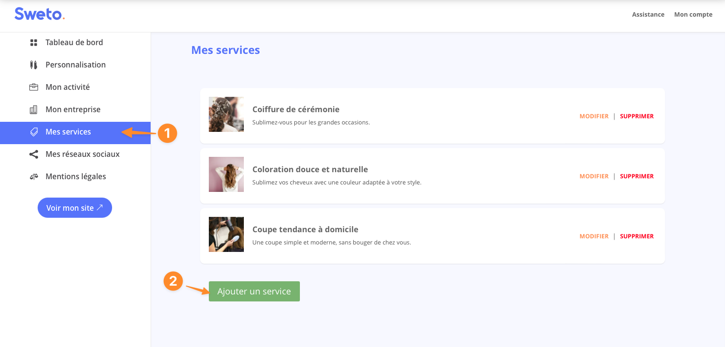
Task: Click the Mes services tag icon
Action: point(34,132)
